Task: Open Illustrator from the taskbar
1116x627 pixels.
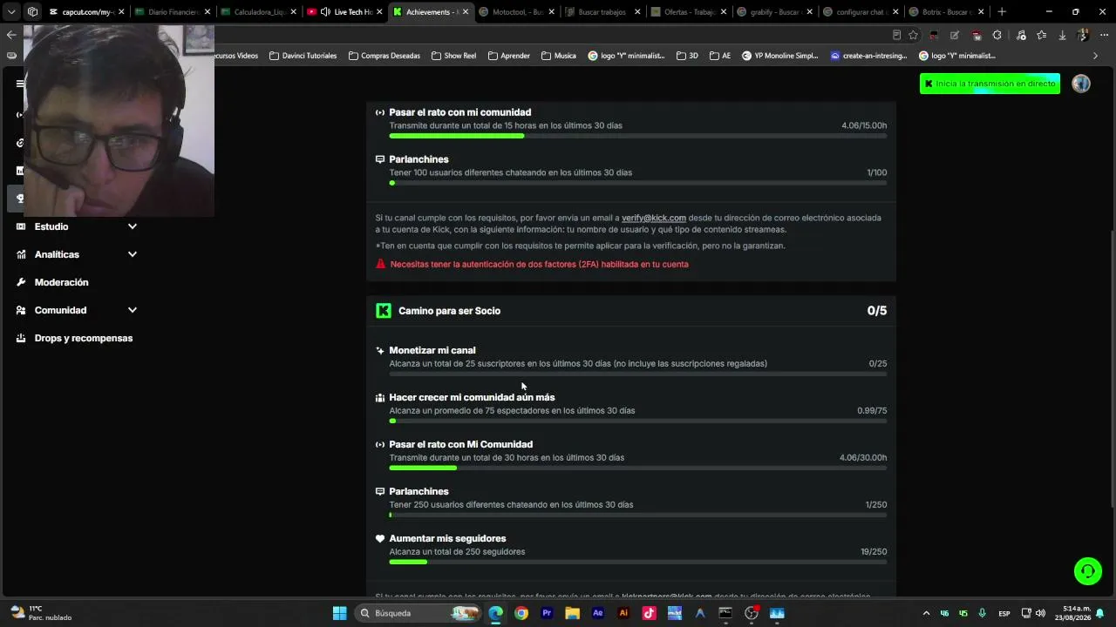Action: pyautogui.click(x=623, y=613)
